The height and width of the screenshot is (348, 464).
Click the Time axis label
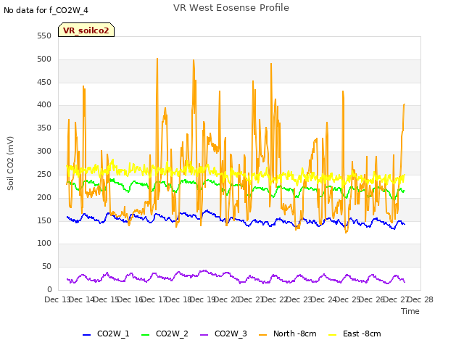(x=410, y=311)
